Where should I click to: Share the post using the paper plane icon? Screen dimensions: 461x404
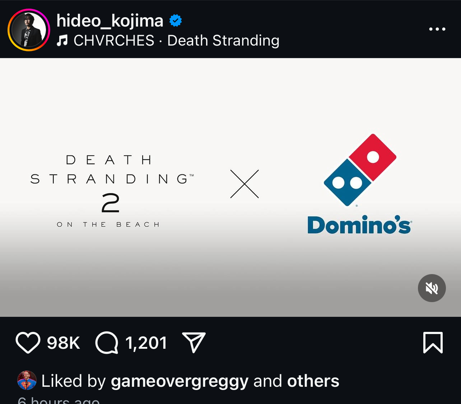(194, 342)
